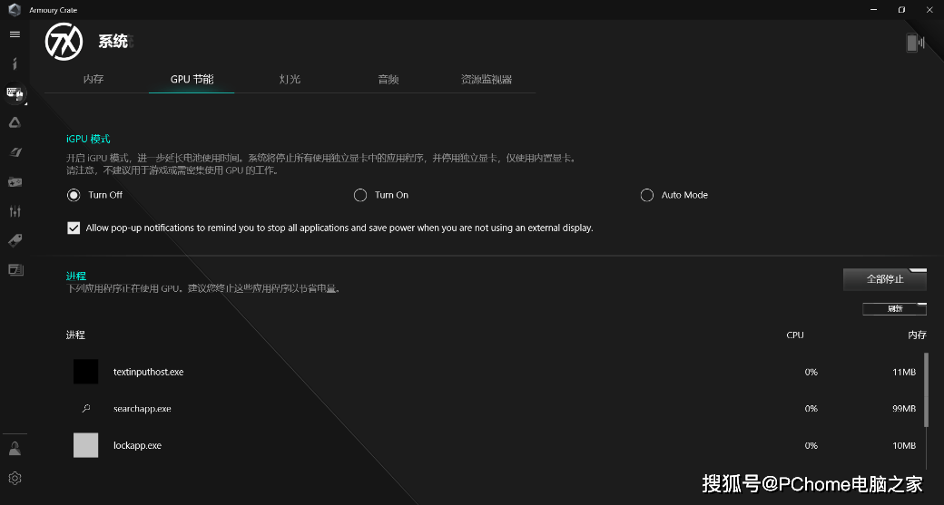The height and width of the screenshot is (505, 944).
Task: Open the Featured deals tag icon
Action: point(15,240)
